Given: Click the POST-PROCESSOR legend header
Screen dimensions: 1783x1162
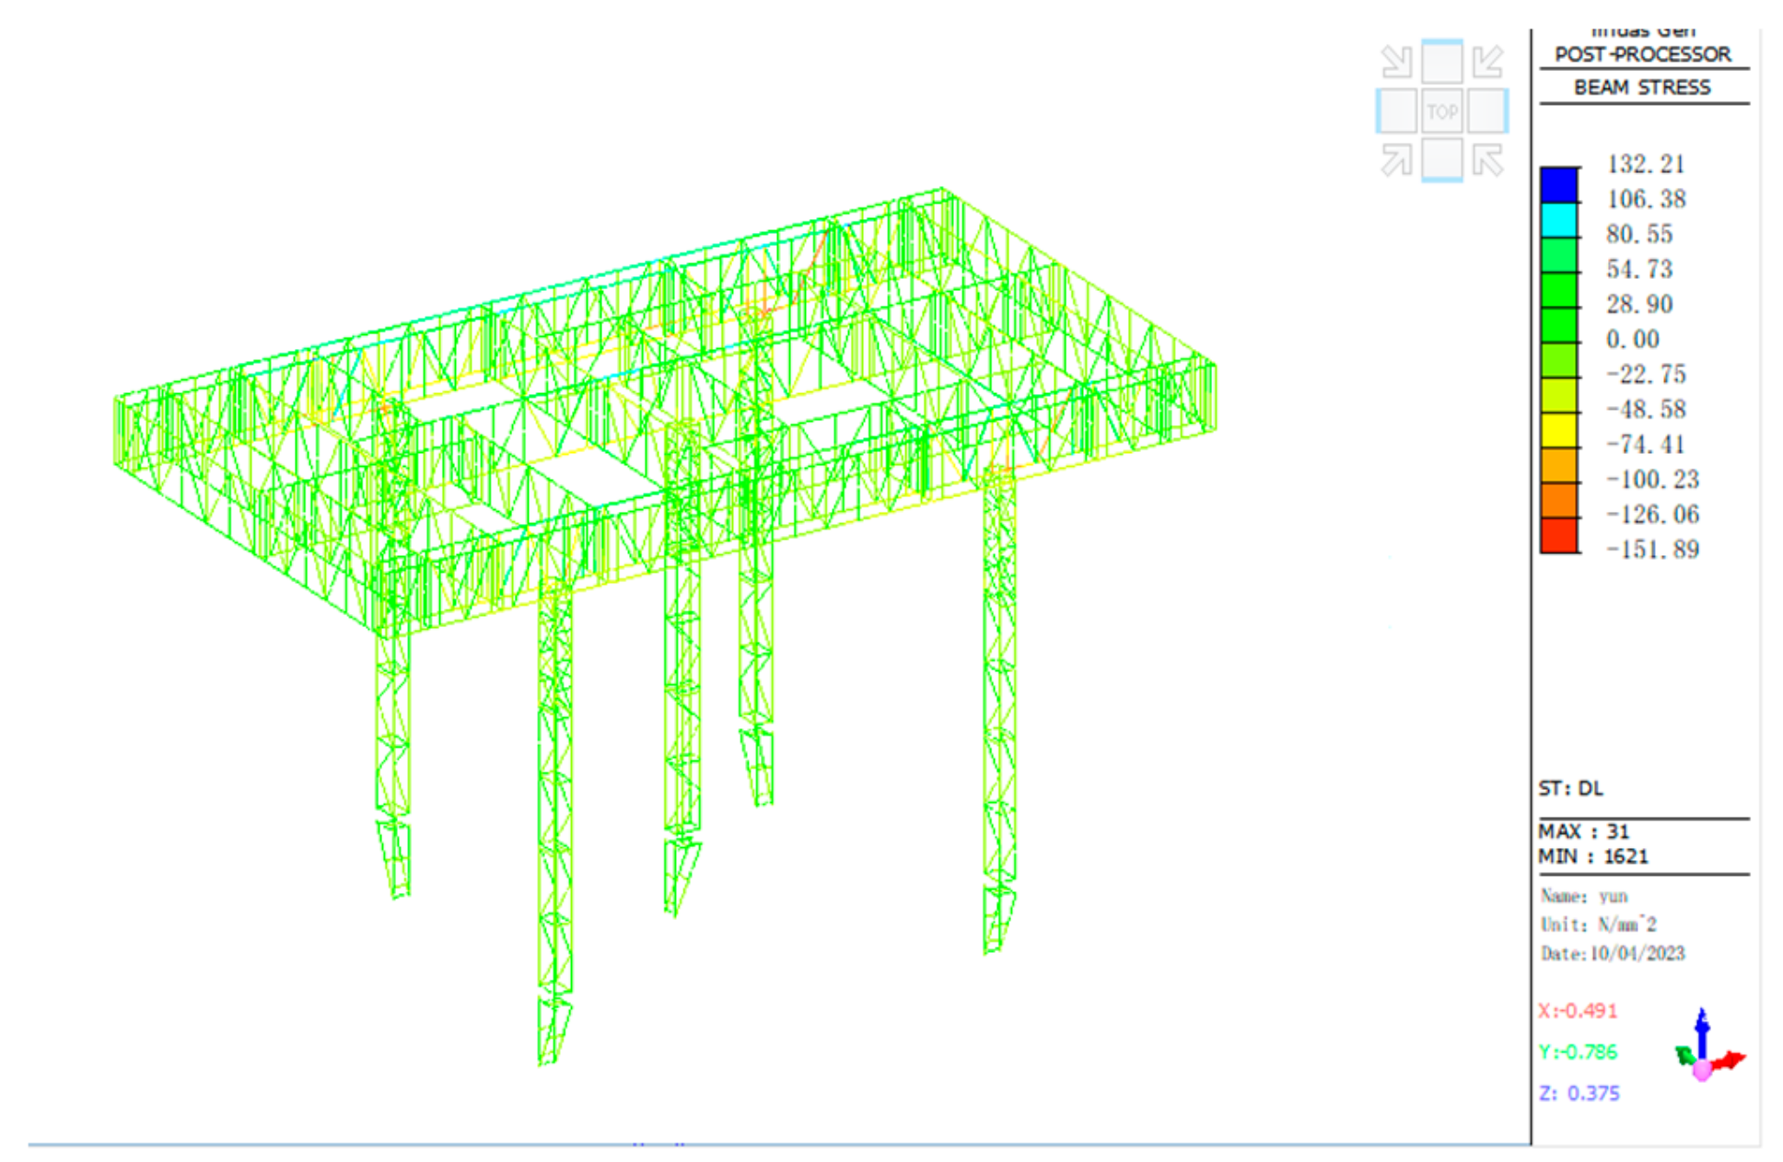Looking at the screenshot, I should pos(1642,54).
